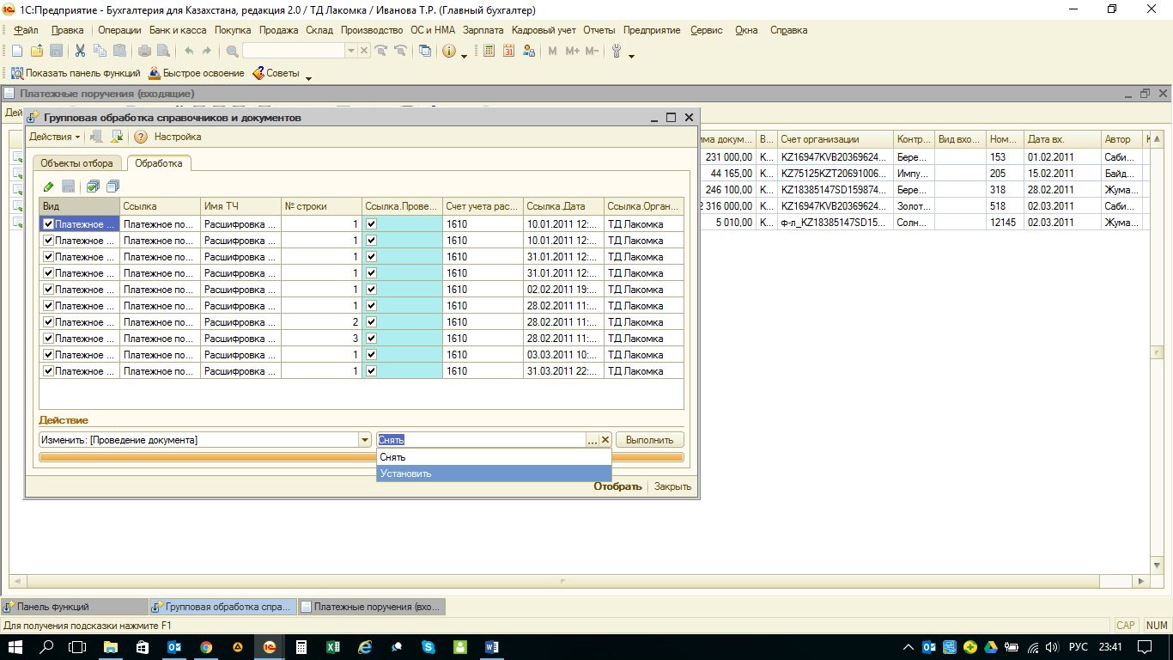Open Word from the Windows taskbar
This screenshot has height=660, width=1173.
pos(492,647)
